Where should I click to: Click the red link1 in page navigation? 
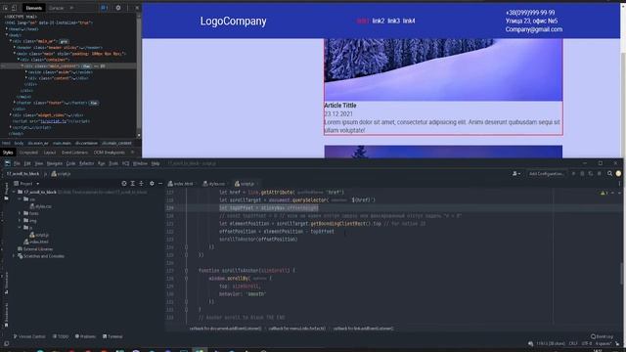pyautogui.click(x=363, y=21)
